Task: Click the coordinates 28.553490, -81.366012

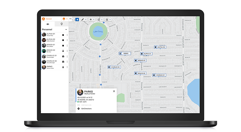Action: [x=86, y=100]
